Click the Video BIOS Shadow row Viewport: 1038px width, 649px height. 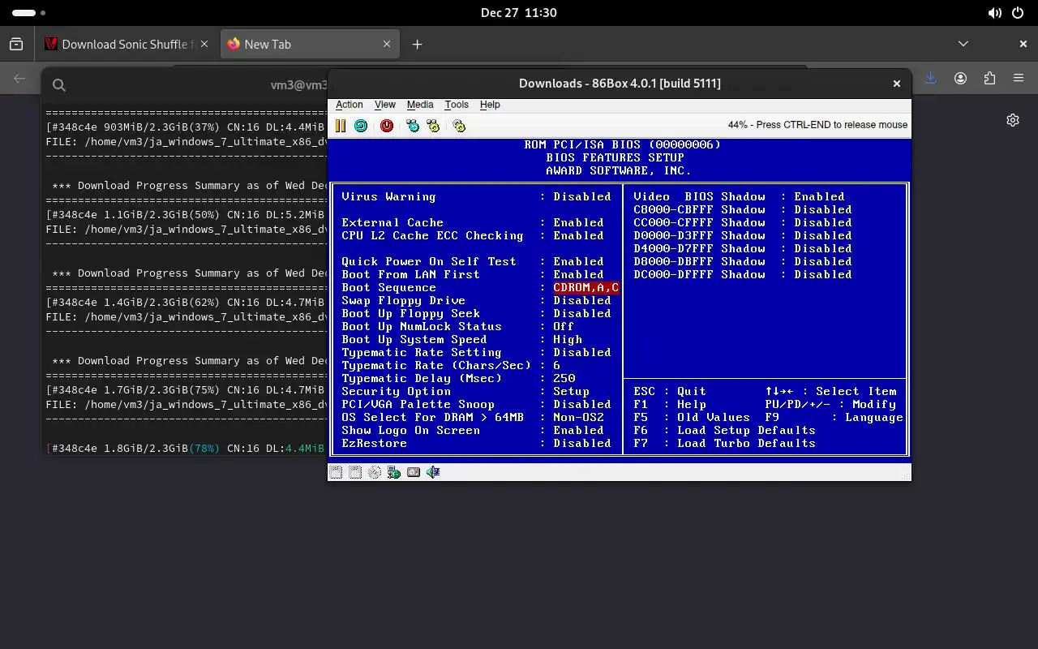click(x=740, y=197)
